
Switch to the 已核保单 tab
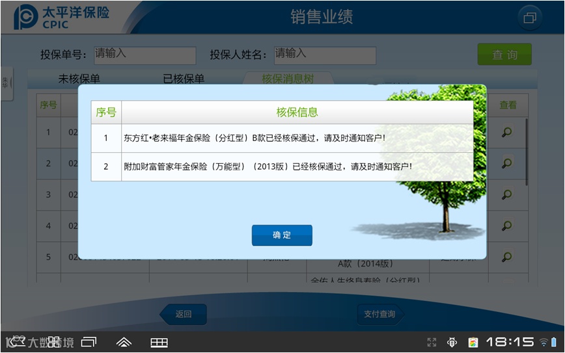(x=184, y=79)
